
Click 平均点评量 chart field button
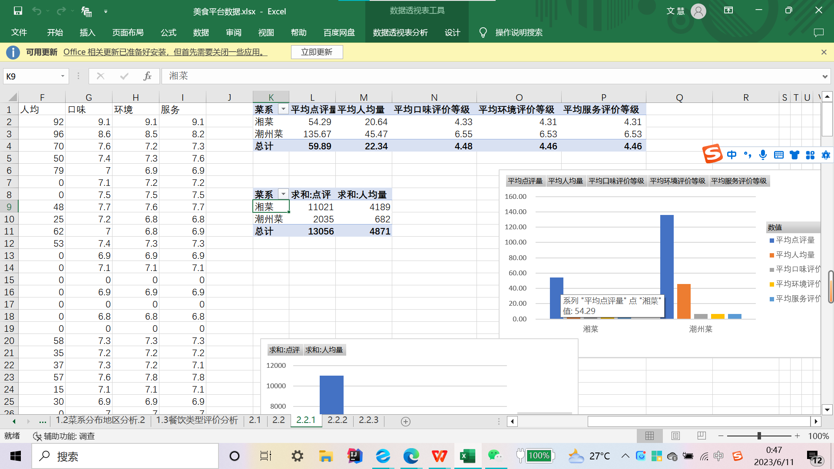(525, 181)
